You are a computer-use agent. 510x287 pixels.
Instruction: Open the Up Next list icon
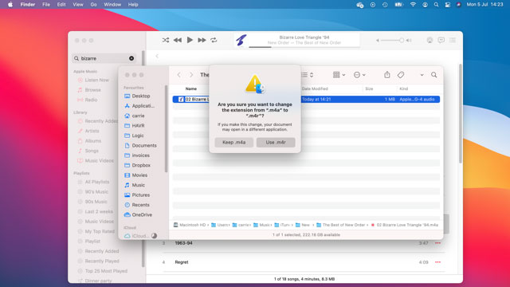click(453, 40)
